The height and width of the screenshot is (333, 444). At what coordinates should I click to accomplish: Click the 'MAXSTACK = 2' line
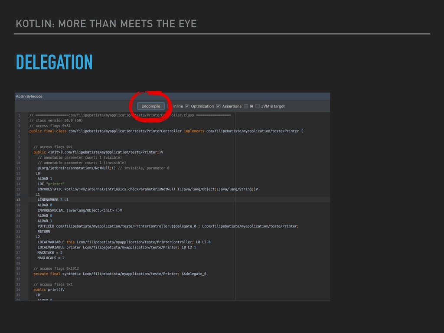pyautogui.click(x=50, y=253)
